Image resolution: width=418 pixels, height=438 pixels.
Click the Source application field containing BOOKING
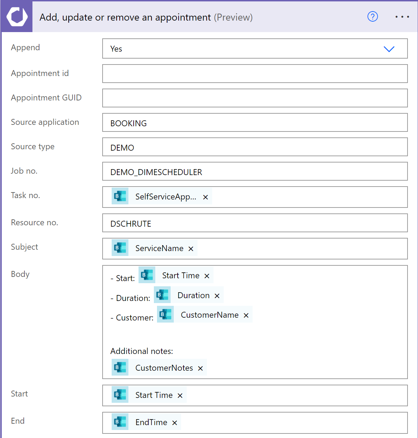255,123
